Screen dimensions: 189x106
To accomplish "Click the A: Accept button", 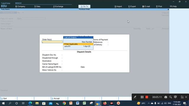I will pos(59,98).
